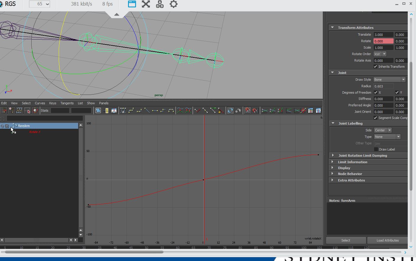Viewport: 416px width, 261px height.
Task: Open the Tangents menu
Action: point(67,103)
